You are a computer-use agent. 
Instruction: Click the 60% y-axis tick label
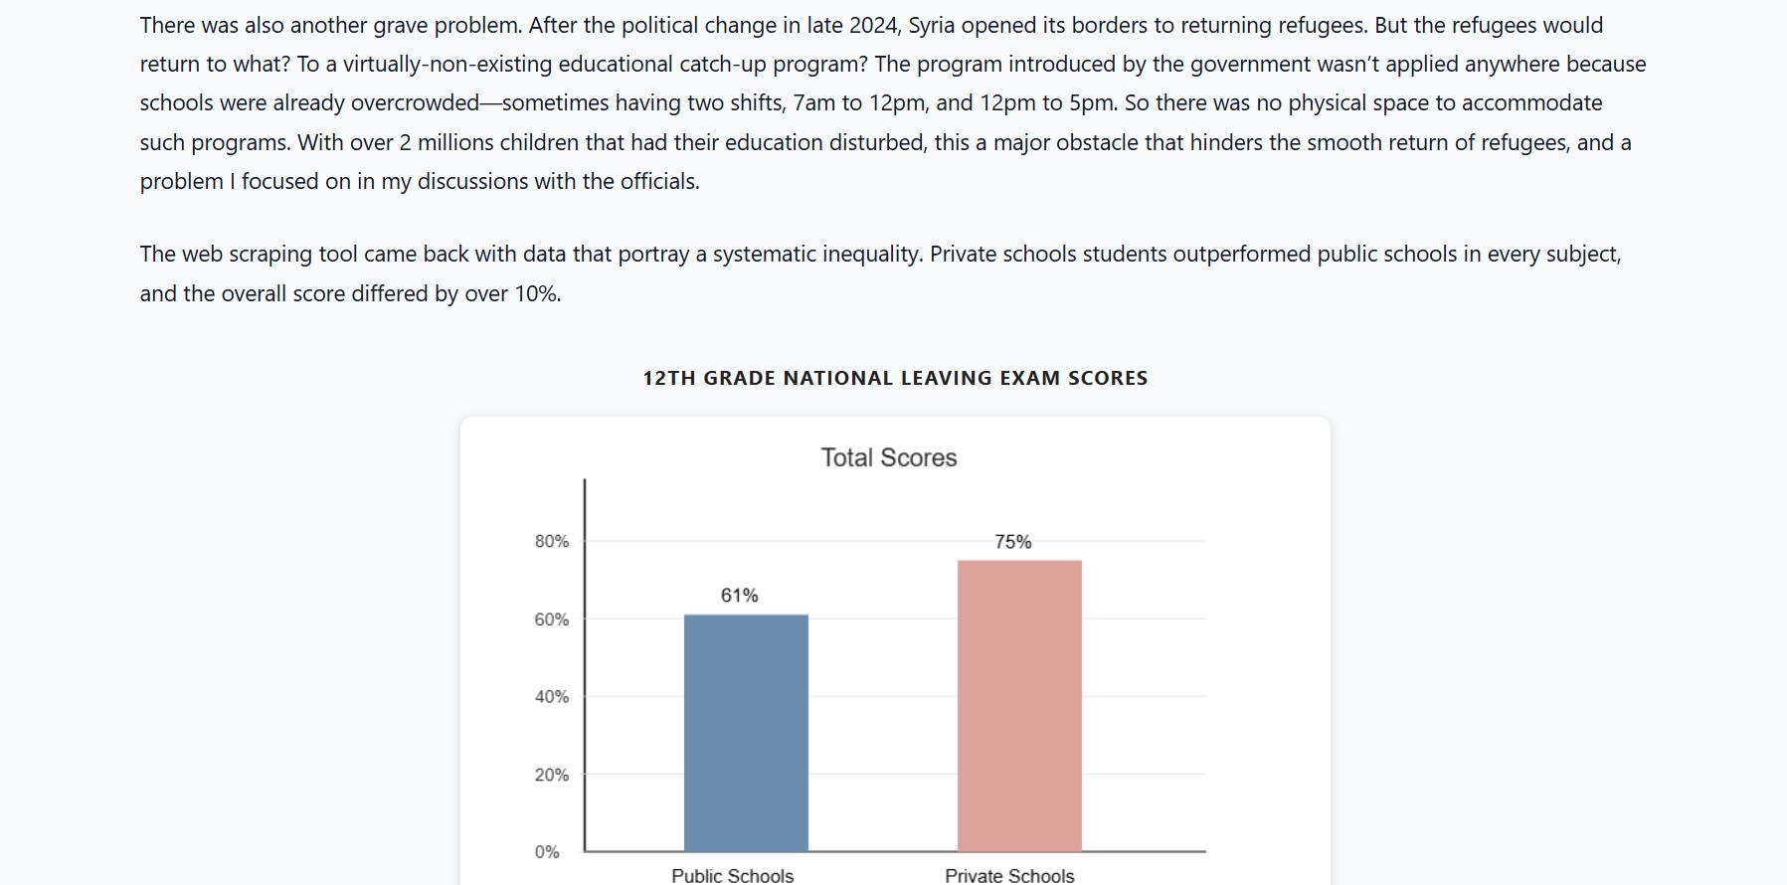(x=552, y=619)
